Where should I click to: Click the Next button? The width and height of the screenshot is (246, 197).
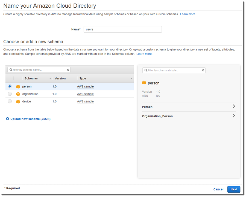click(234, 189)
